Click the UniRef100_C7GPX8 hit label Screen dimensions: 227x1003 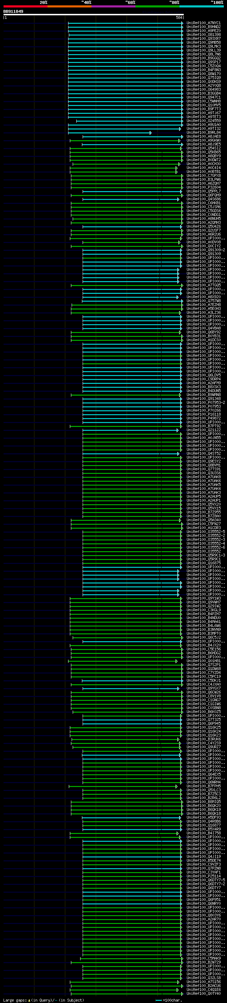click(x=203, y=175)
